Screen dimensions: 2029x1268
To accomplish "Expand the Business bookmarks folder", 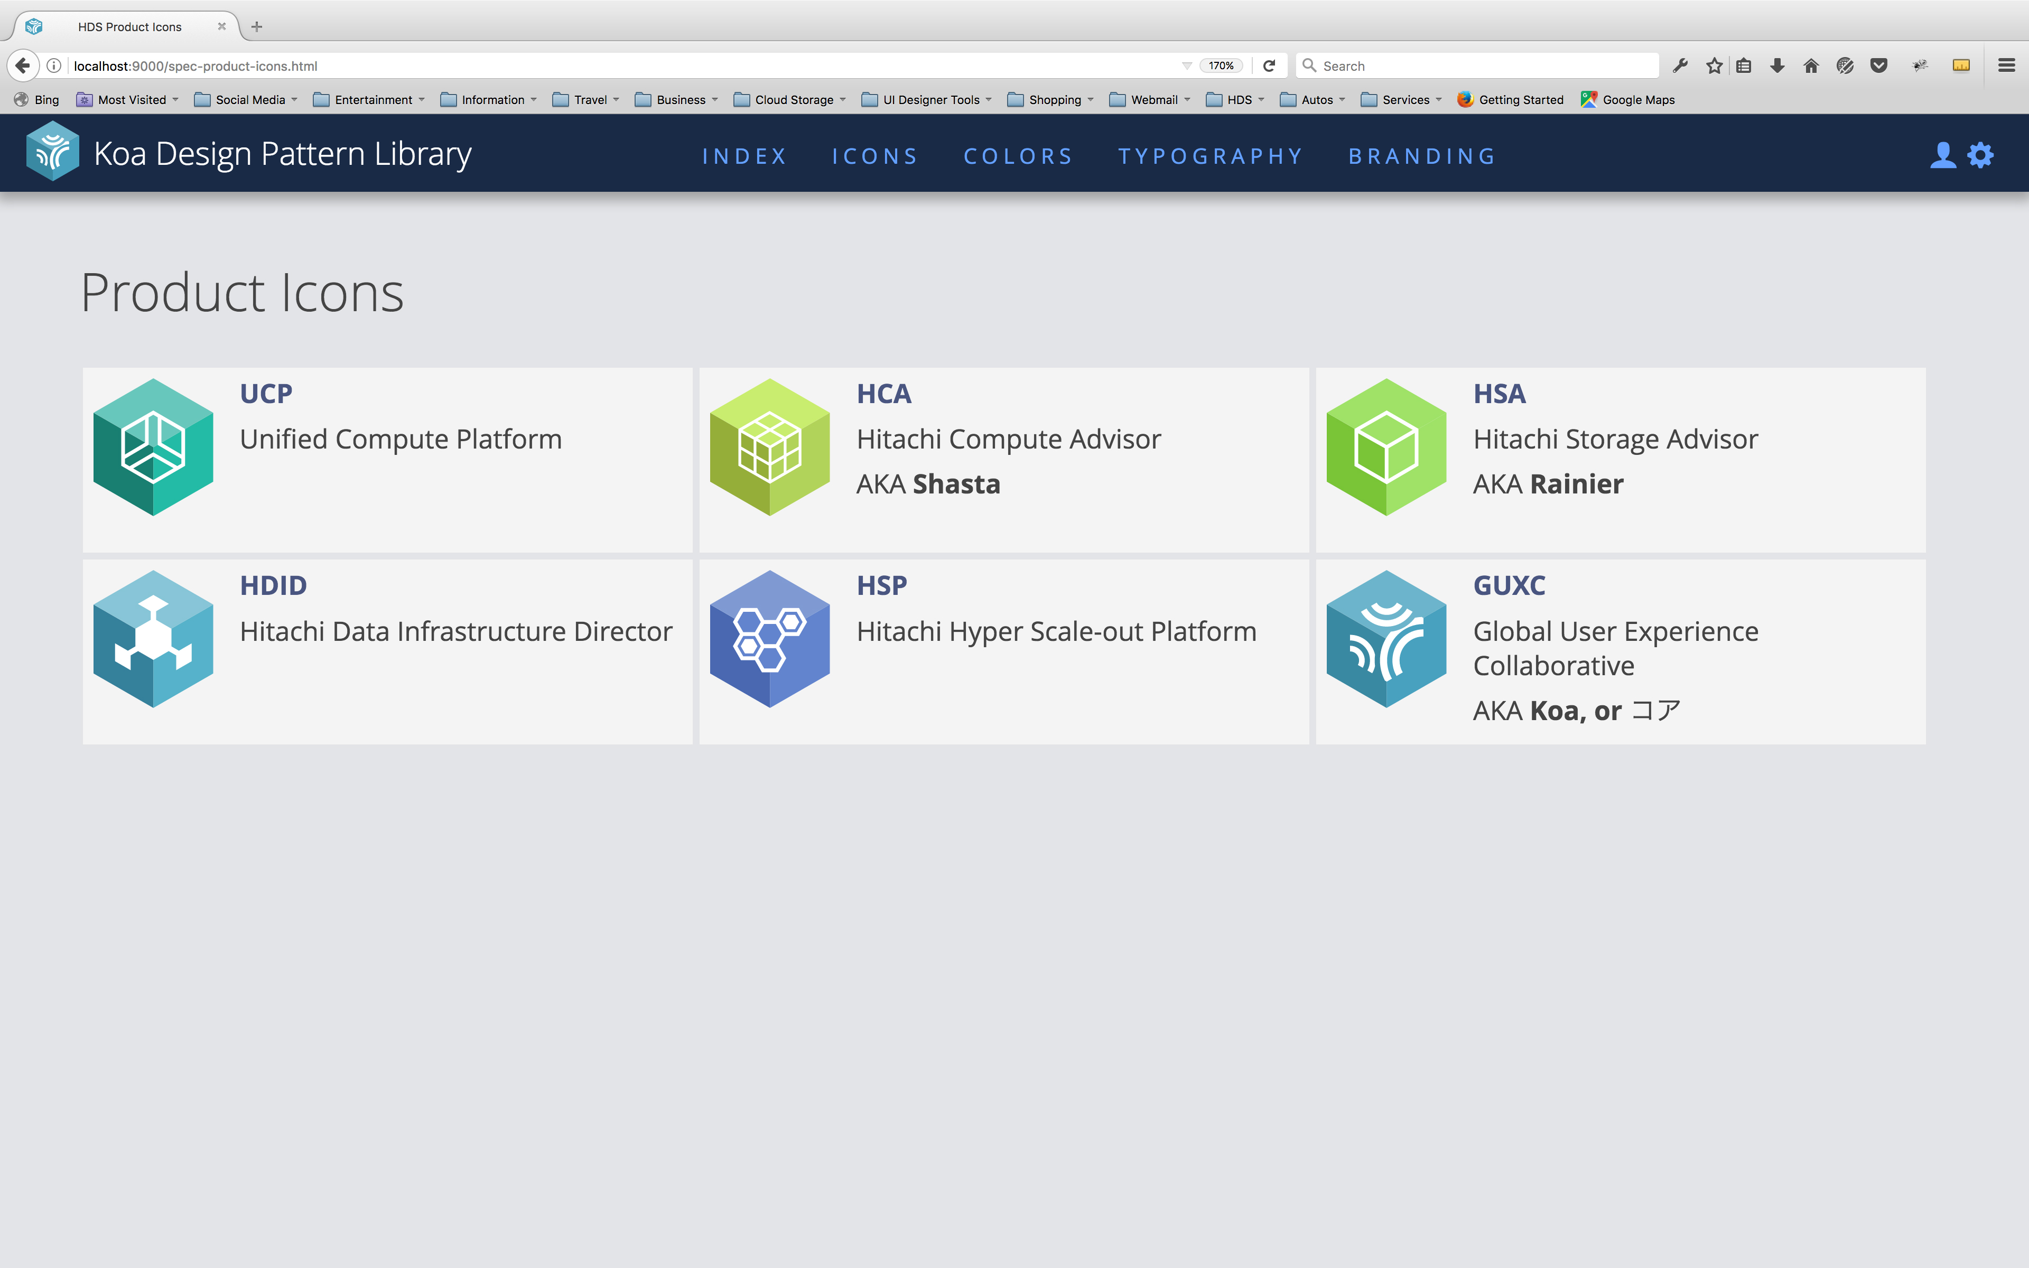I will [677, 100].
